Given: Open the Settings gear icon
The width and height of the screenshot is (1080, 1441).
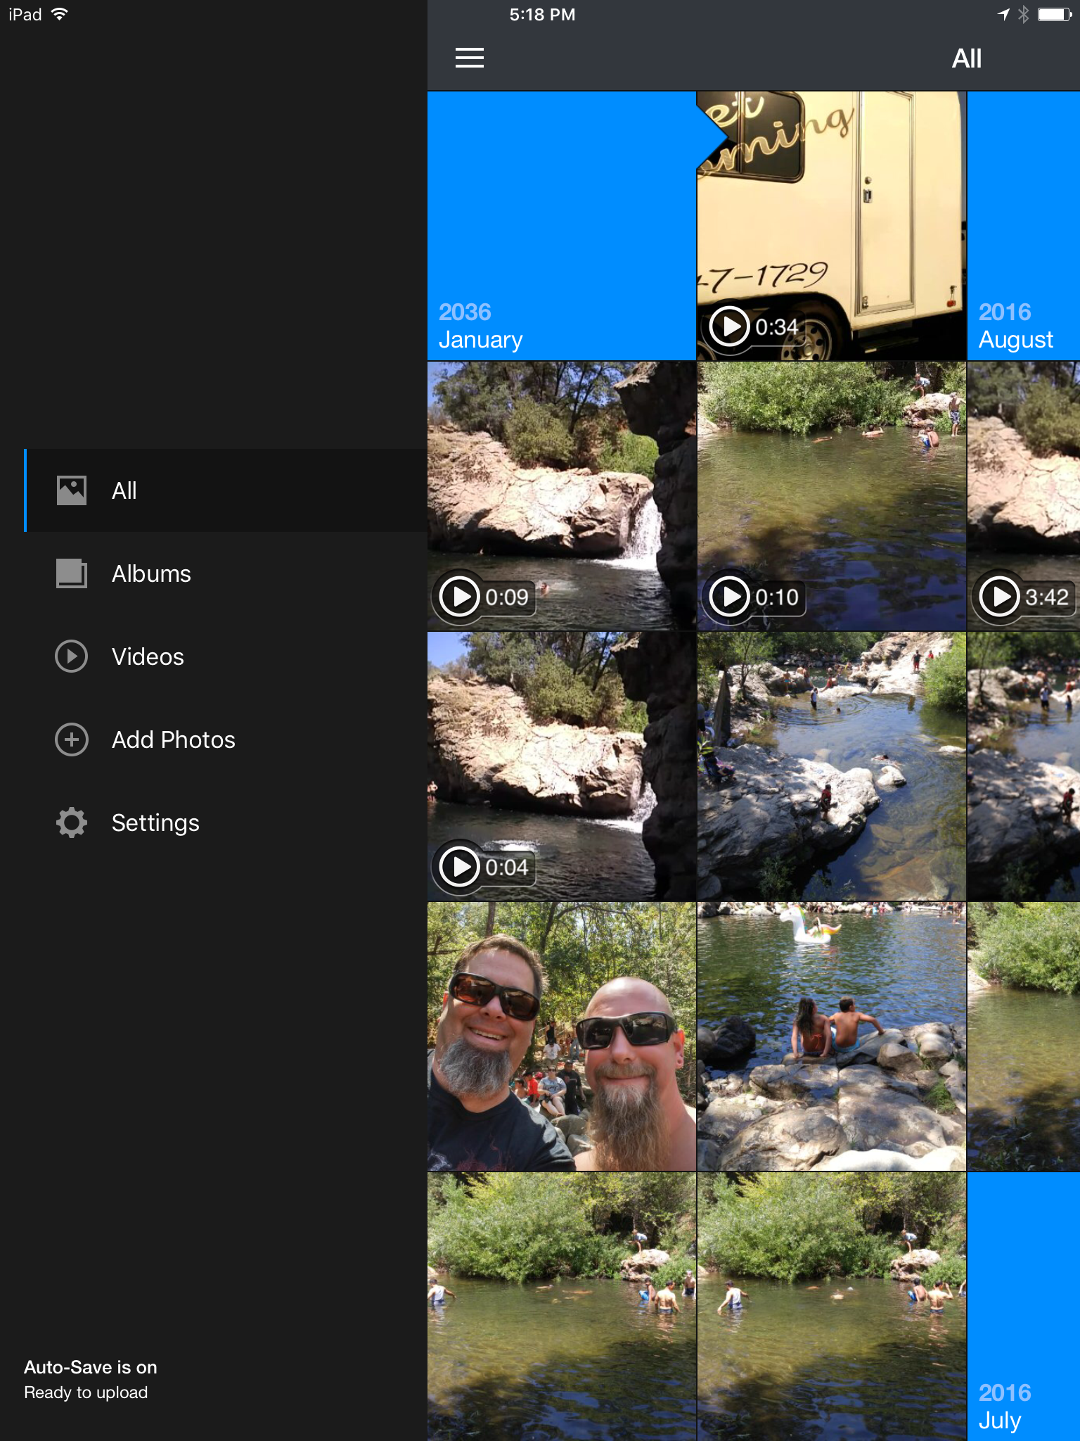Looking at the screenshot, I should pos(72,823).
